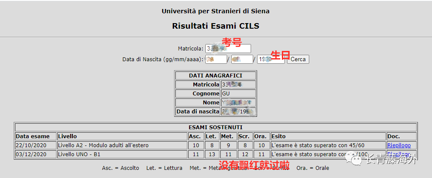The height and width of the screenshot is (178, 432).
Task: Open Riepilogo link for 03/12/2020 exam
Action: tap(399, 154)
